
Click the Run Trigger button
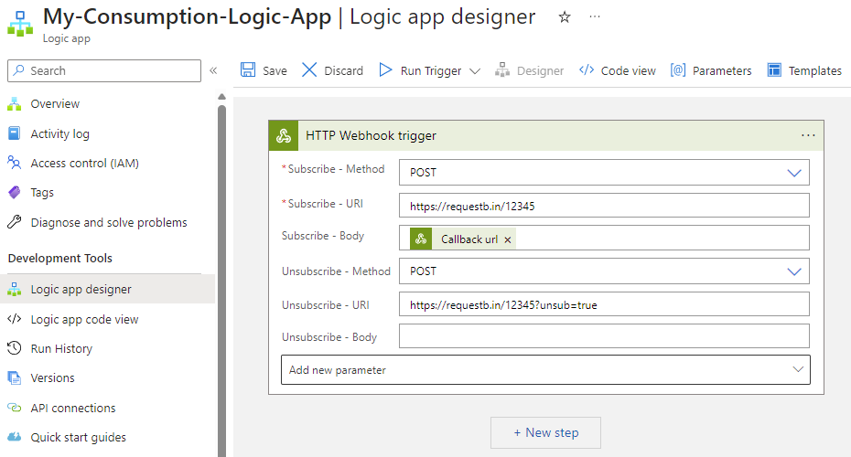pyautogui.click(x=421, y=70)
